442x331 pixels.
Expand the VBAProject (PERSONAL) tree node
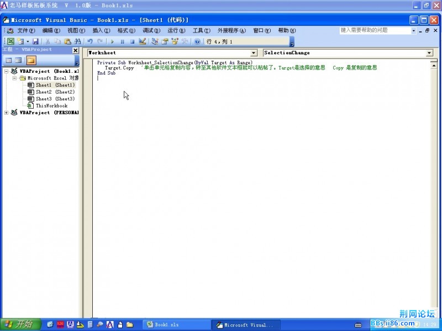pos(7,113)
